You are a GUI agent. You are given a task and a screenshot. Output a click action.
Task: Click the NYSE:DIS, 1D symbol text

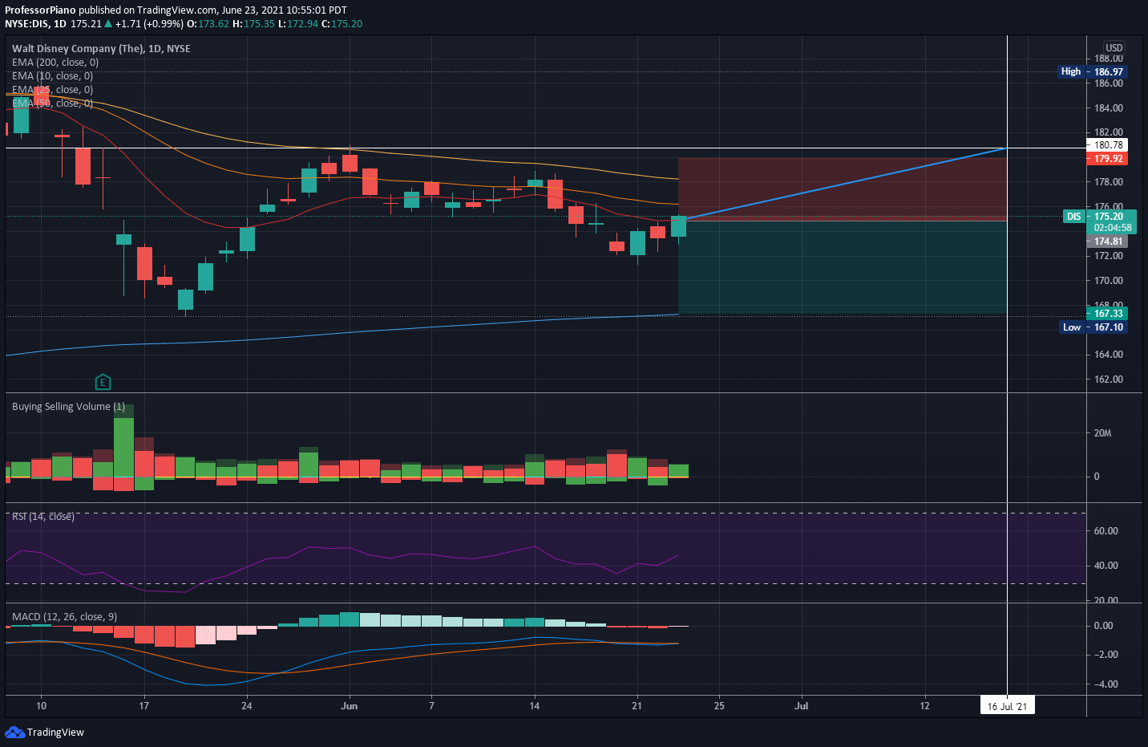tap(35, 23)
